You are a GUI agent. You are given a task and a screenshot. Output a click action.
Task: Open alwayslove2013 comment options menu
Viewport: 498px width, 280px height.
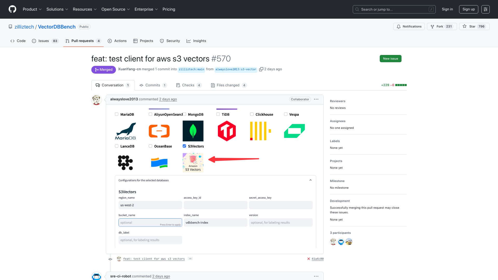coord(316,99)
